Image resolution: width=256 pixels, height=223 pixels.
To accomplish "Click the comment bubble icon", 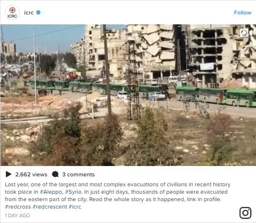I will (x=55, y=174).
